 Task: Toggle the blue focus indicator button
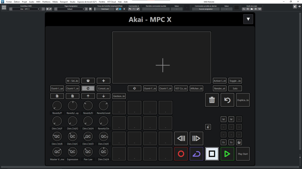click(x=120, y=9)
